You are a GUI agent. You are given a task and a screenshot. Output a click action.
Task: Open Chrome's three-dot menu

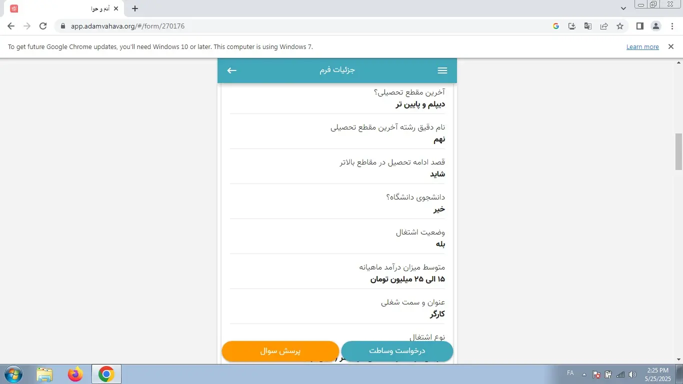671,26
